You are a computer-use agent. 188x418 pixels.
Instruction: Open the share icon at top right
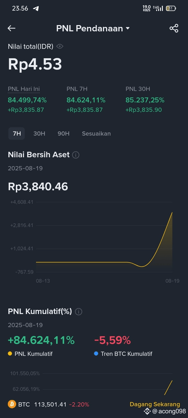click(x=174, y=28)
